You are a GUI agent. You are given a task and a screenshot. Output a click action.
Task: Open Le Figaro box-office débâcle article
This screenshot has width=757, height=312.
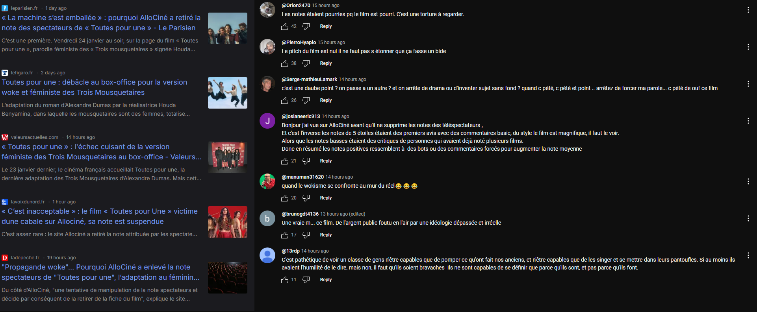95,87
